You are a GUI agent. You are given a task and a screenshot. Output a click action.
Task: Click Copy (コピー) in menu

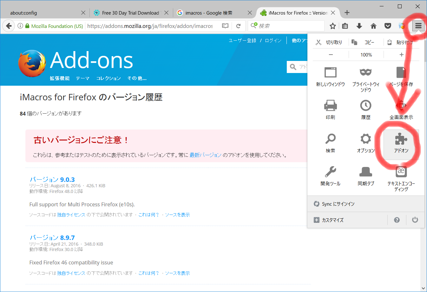click(x=364, y=42)
